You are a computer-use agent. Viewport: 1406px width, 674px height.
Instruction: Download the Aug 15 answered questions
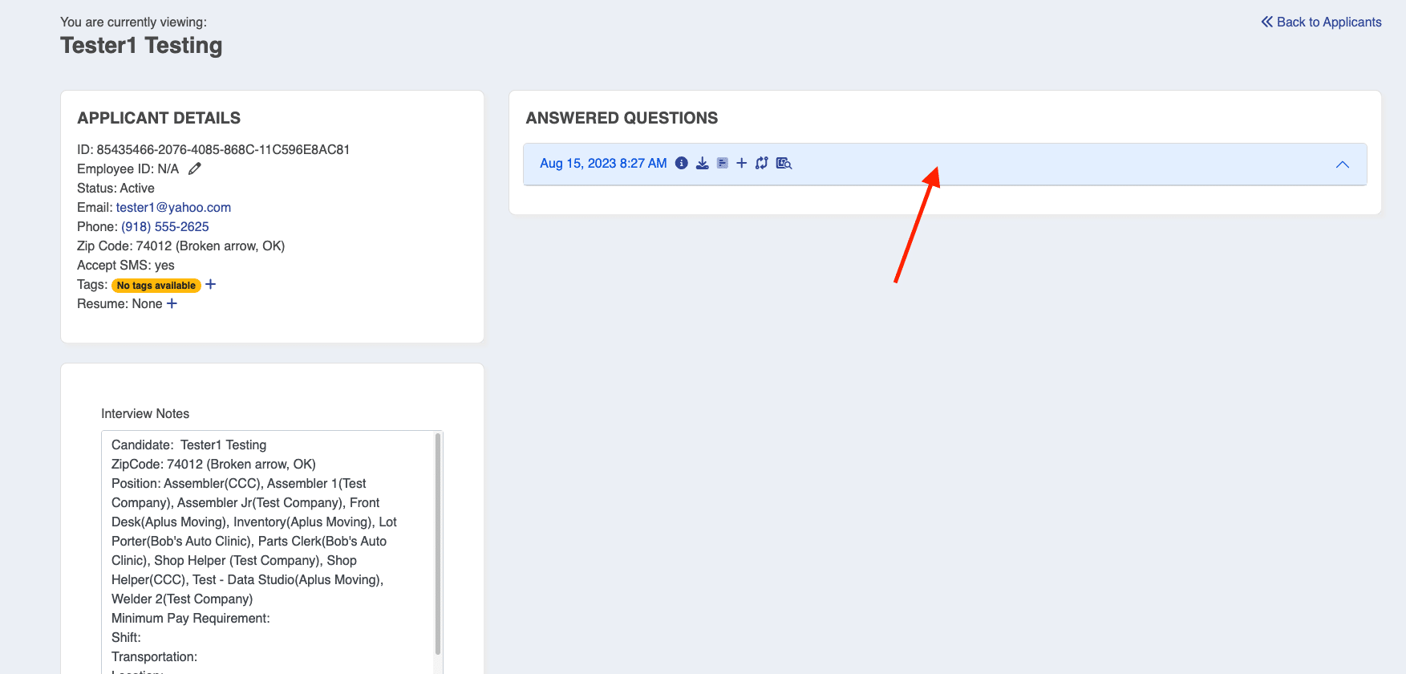[702, 163]
